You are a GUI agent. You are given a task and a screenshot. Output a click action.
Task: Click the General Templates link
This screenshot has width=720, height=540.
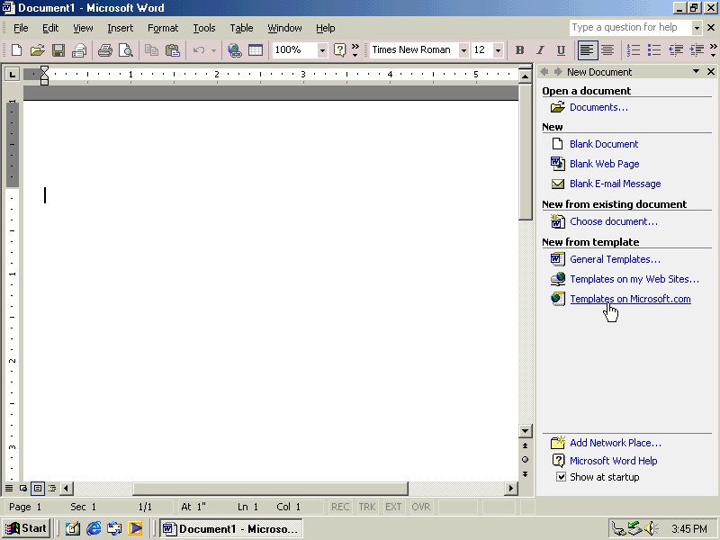[x=615, y=259]
